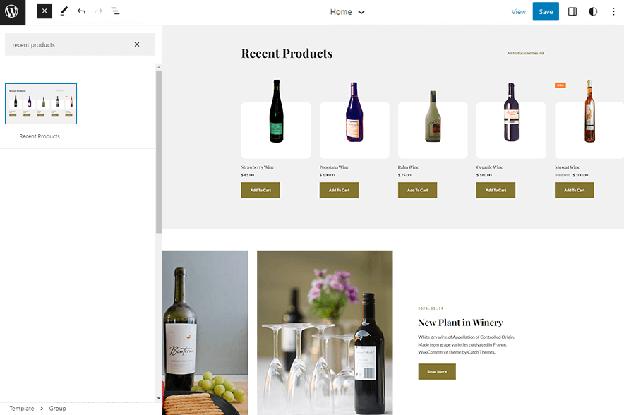624x415 pixels.
Task: Close the editor with the X icon
Action: [x=44, y=11]
